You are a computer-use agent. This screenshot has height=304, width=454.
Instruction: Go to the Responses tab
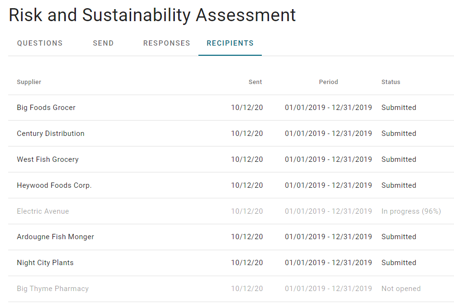pyautogui.click(x=167, y=43)
